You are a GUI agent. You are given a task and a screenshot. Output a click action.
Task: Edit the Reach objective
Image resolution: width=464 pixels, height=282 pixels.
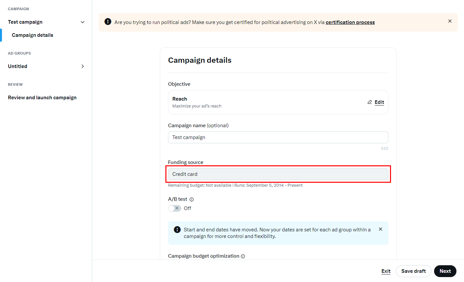379,102
